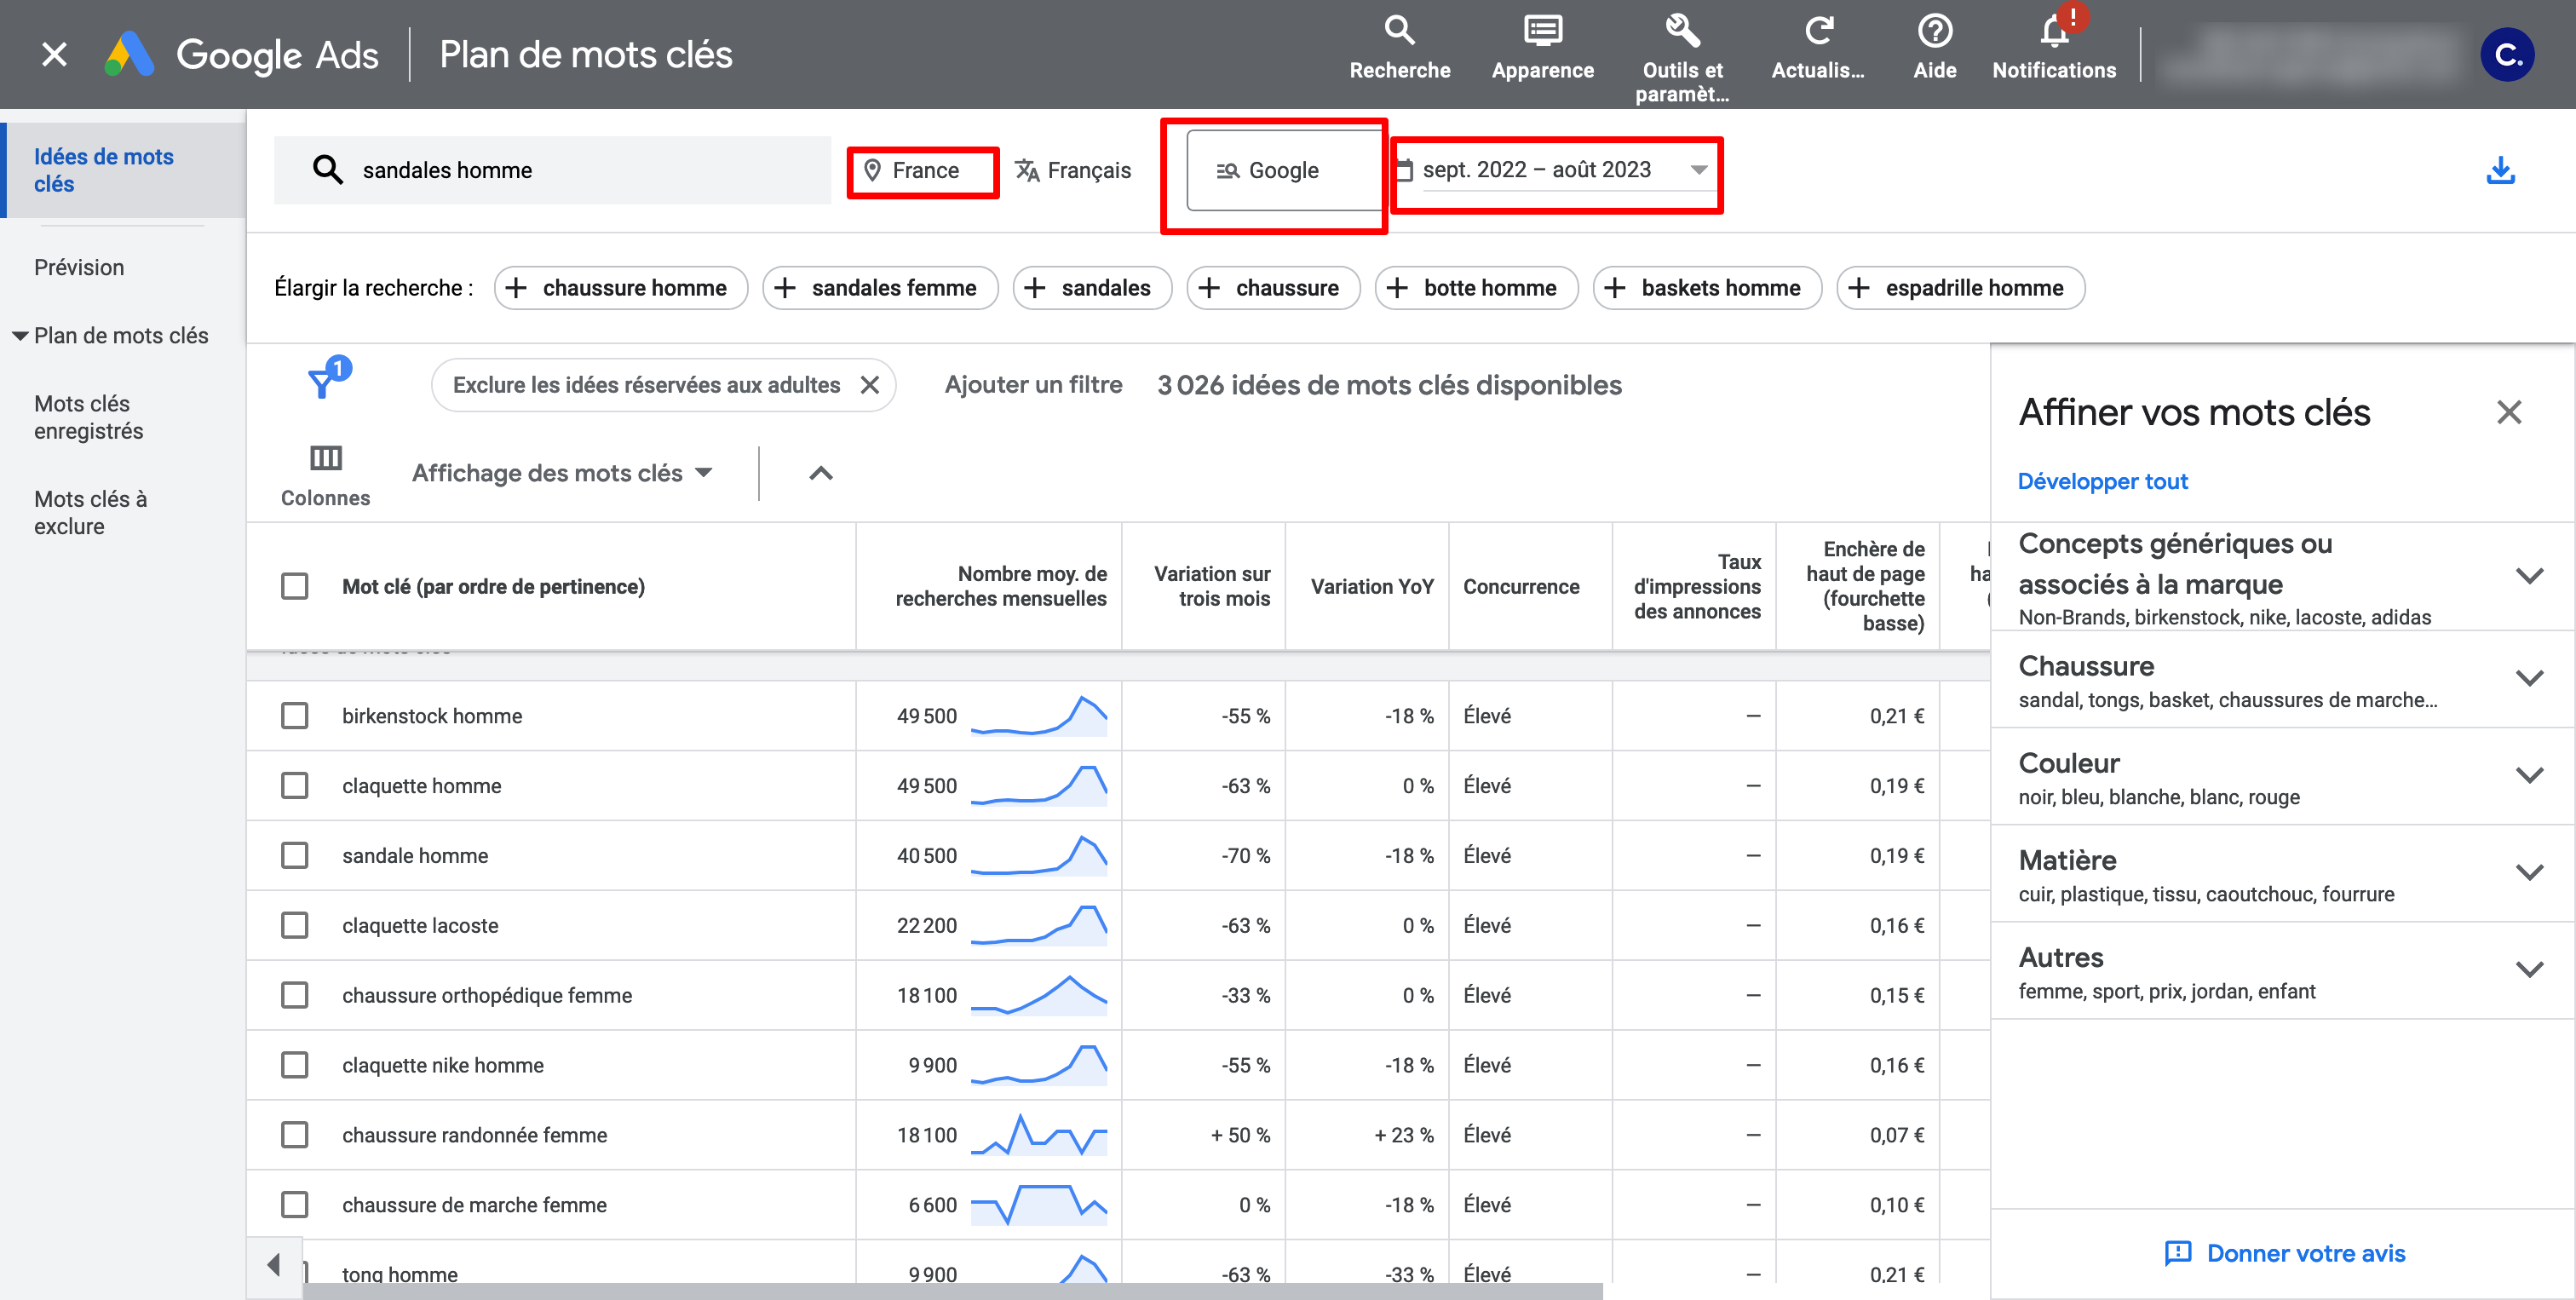Add sandales femme to broaden the search

tap(879, 288)
